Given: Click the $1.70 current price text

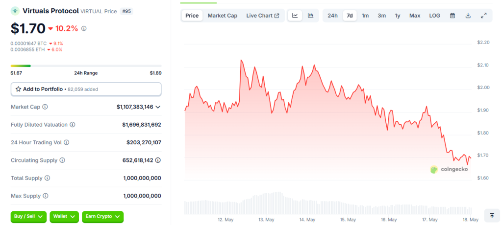Looking at the screenshot, I should click(x=28, y=29).
